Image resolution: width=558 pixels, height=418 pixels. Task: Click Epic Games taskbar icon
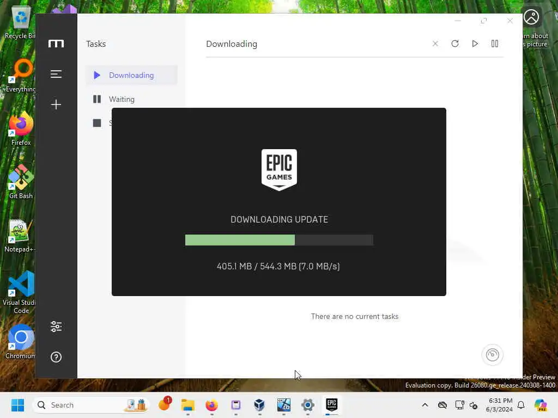(331, 404)
